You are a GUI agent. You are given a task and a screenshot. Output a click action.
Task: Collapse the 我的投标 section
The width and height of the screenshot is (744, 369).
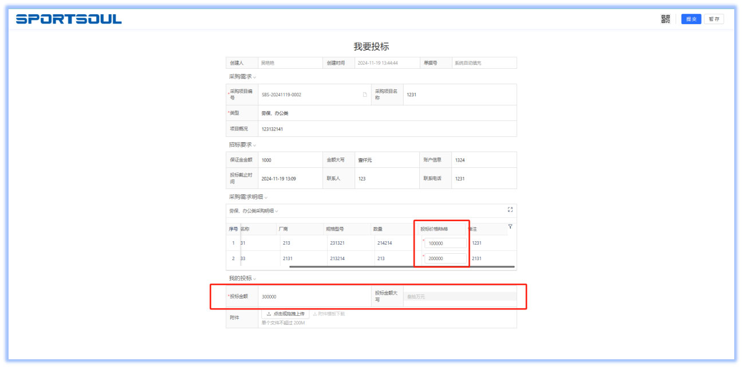pos(254,278)
